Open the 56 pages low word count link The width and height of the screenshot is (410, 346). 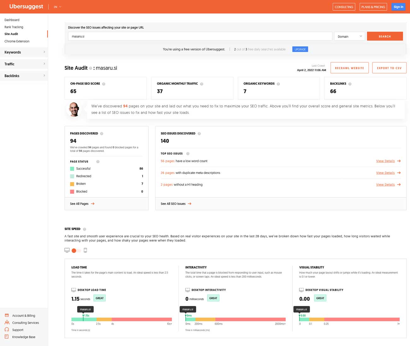pos(167,161)
